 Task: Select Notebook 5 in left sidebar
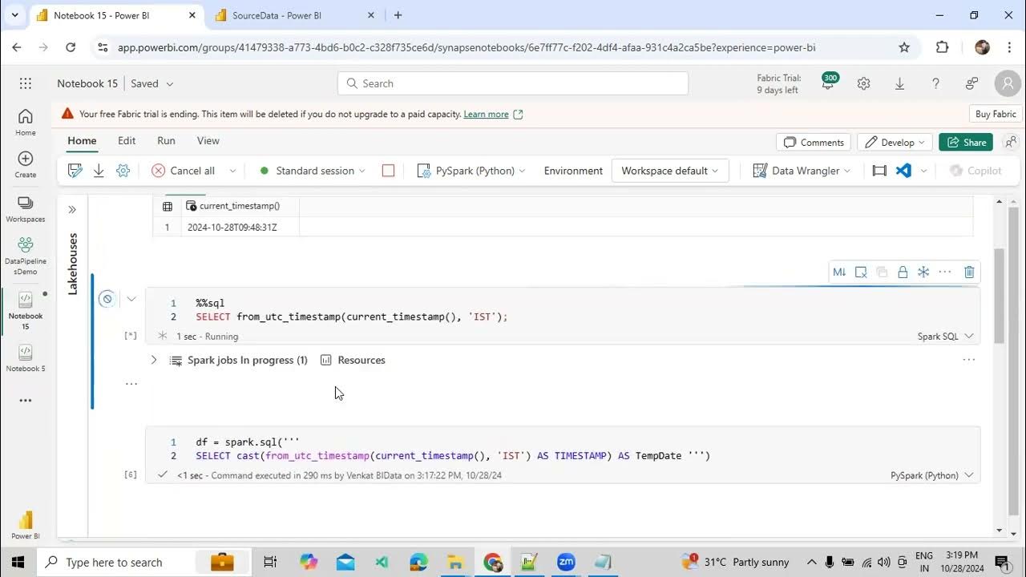point(26,358)
